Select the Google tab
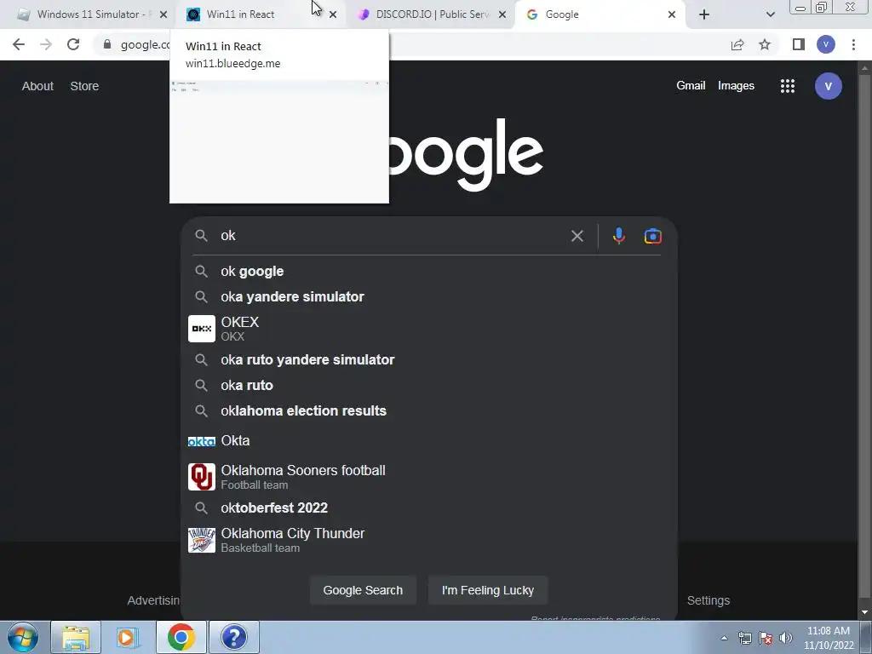This screenshot has height=654, width=872. click(x=600, y=14)
